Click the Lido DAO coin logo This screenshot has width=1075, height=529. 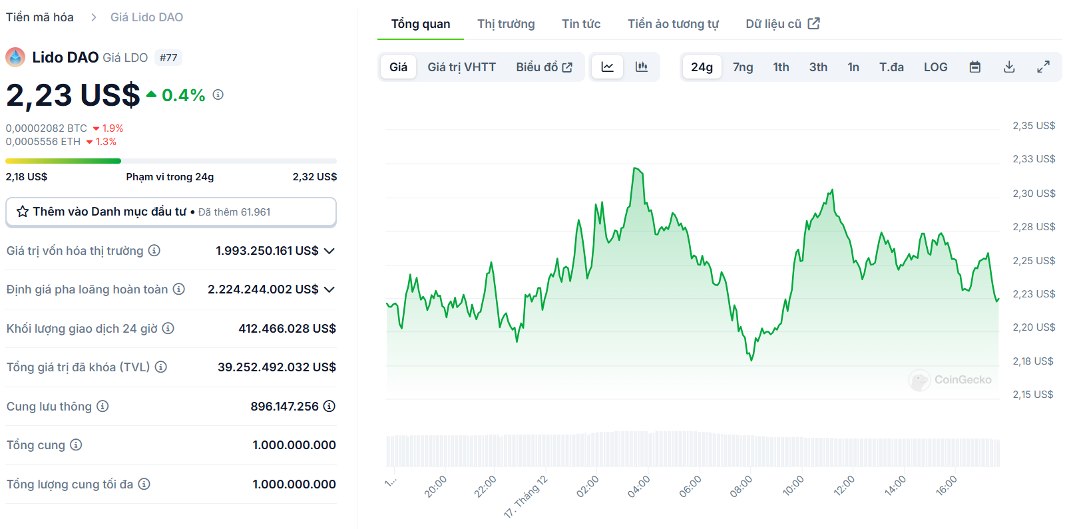[15, 57]
